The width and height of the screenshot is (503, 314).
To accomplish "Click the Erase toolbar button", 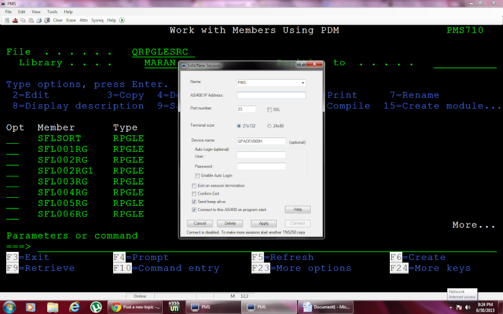I will pyautogui.click(x=71, y=20).
